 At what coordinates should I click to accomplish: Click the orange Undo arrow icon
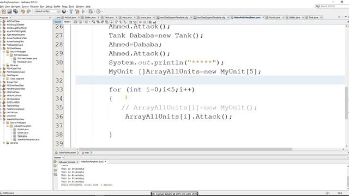coord(23,11)
